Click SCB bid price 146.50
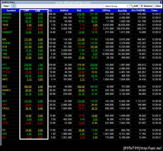The height and width of the screenshot is (151, 163). 81,47
